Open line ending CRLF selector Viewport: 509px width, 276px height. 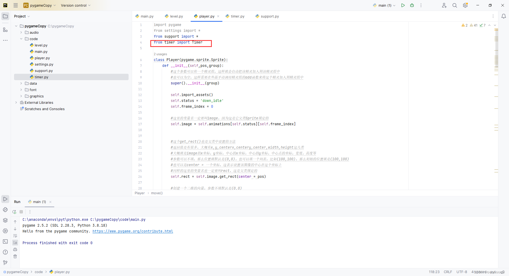coord(448,272)
